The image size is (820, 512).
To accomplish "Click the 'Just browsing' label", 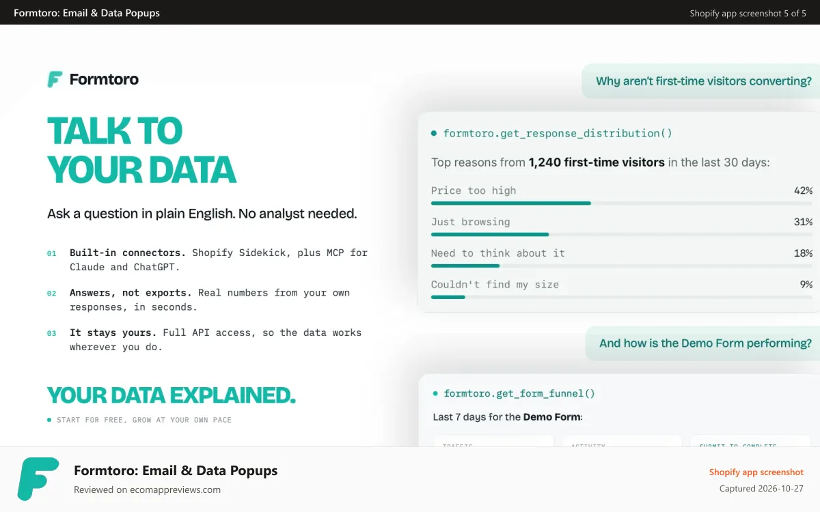I will [471, 222].
